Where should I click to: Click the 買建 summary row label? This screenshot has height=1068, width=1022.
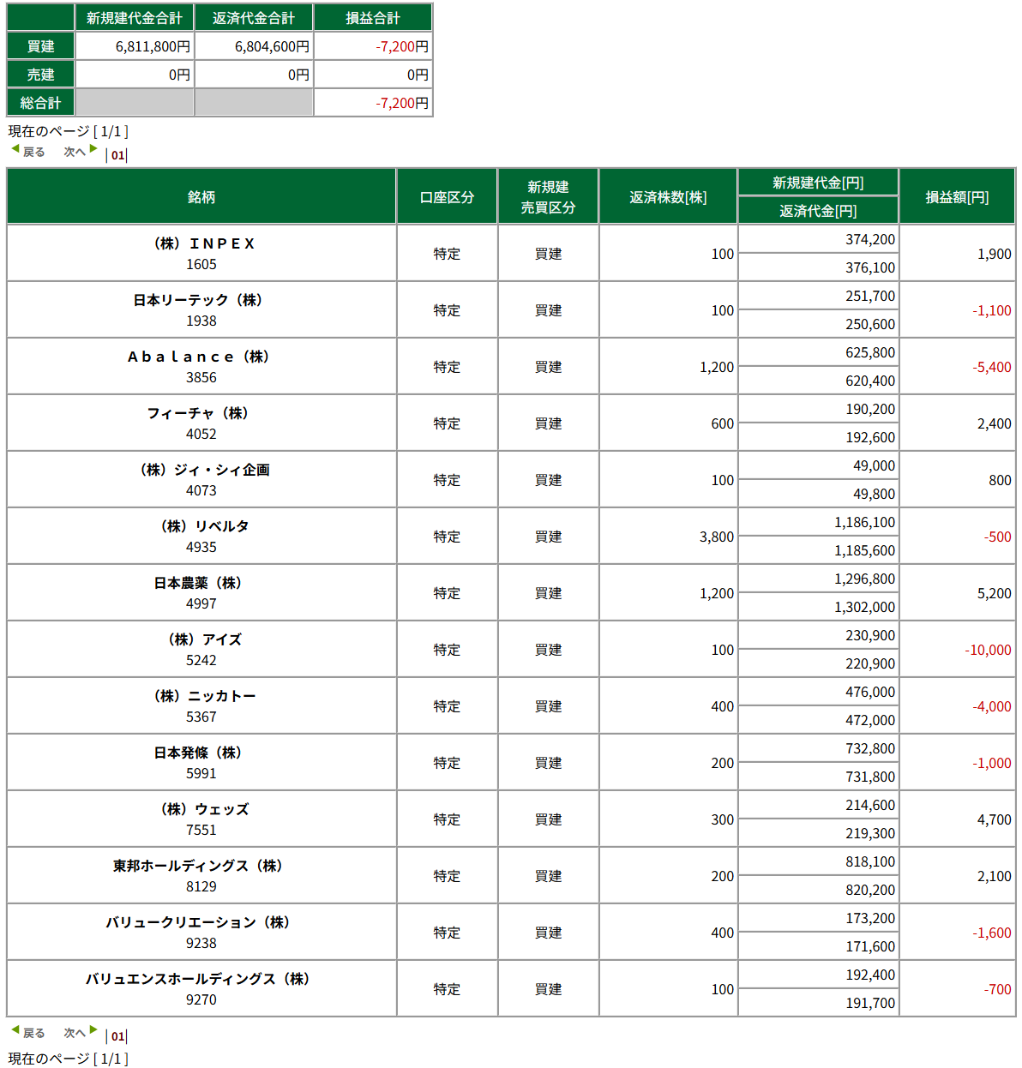click(40, 46)
